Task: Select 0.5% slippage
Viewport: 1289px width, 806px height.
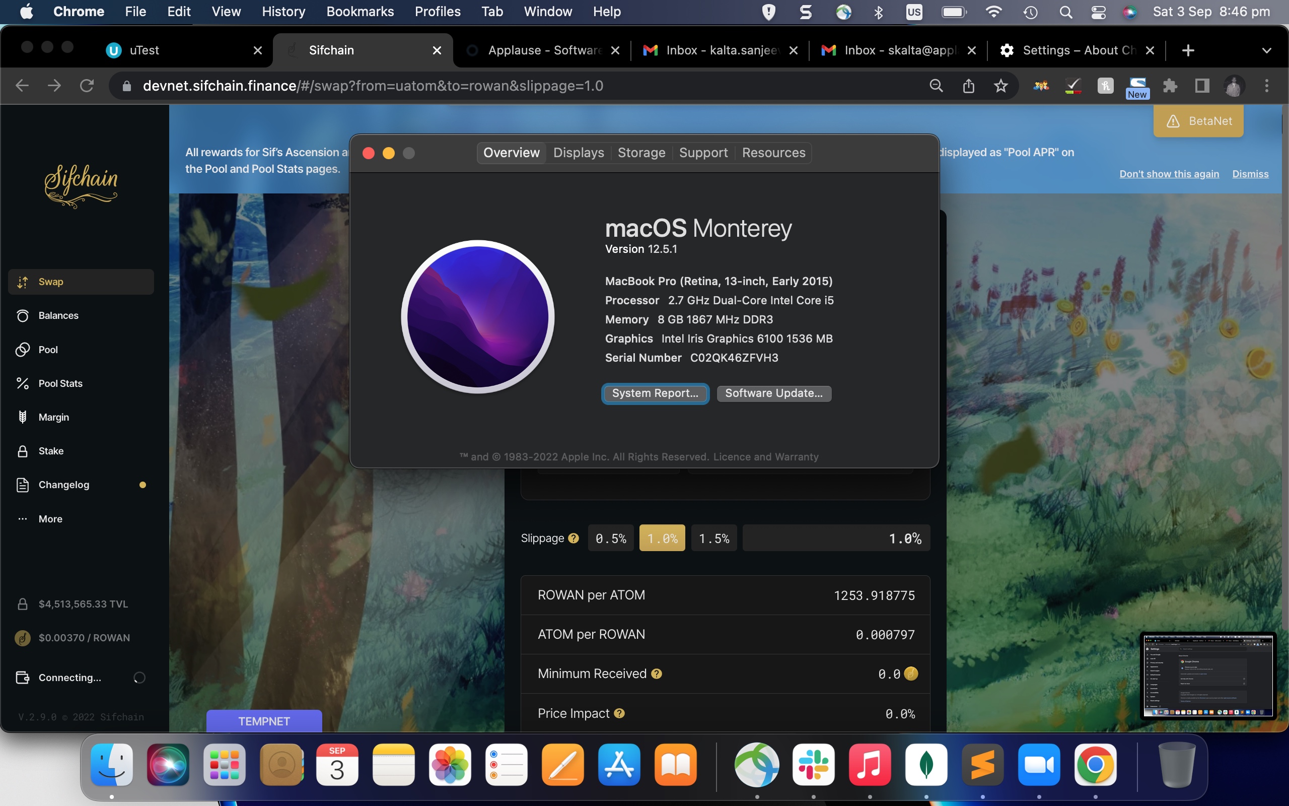Action: [x=610, y=539]
